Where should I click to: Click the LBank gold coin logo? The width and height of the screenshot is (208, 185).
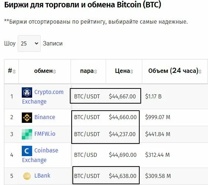pos(27,176)
